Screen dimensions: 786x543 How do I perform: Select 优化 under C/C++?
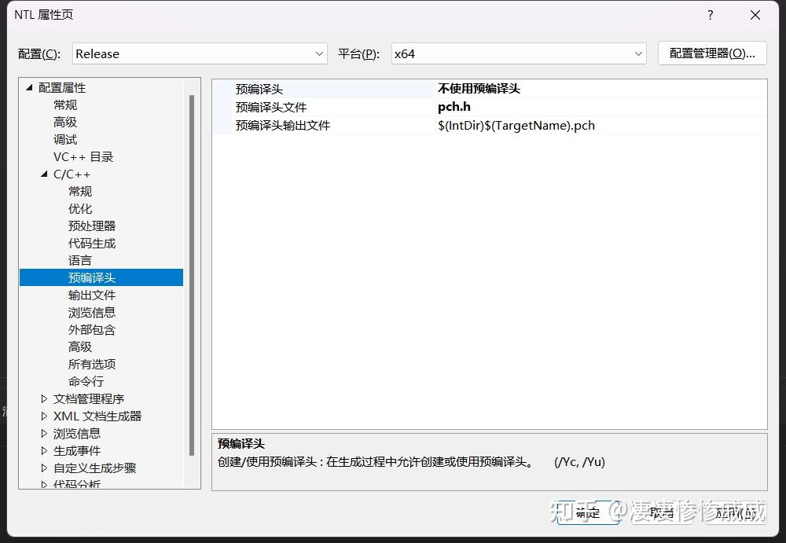click(x=79, y=208)
